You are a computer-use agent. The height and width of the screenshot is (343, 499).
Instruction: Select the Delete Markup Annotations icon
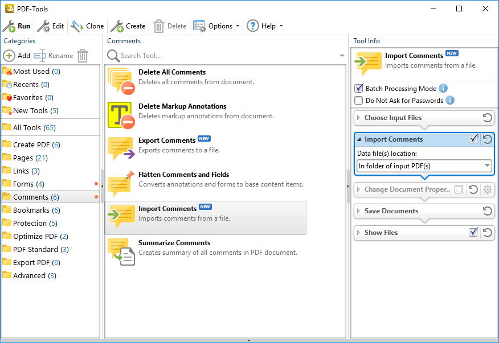point(121,115)
